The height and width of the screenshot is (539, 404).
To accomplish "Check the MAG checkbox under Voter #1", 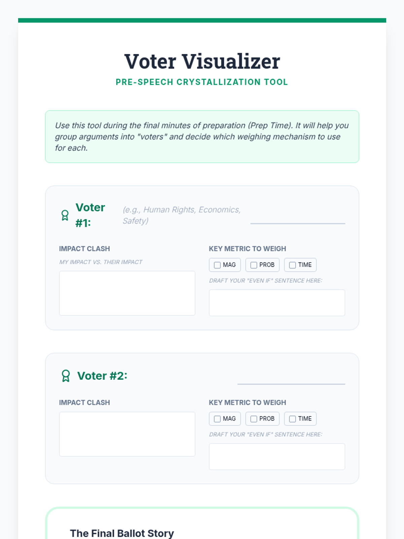I will click(217, 265).
